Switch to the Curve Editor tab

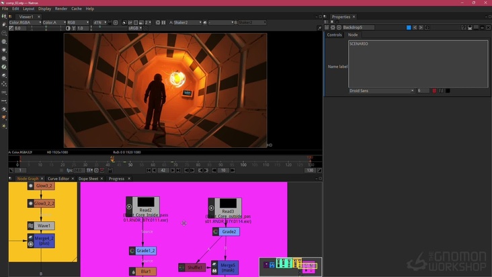(58, 178)
